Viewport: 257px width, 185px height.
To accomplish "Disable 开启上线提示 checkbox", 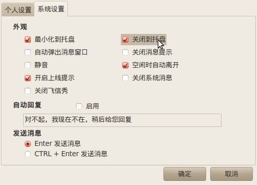I will pyautogui.click(x=28, y=78).
